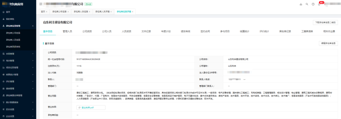The width and height of the screenshot is (341, 119).
Task: Open the download center icon in header
Action: coord(301,4)
